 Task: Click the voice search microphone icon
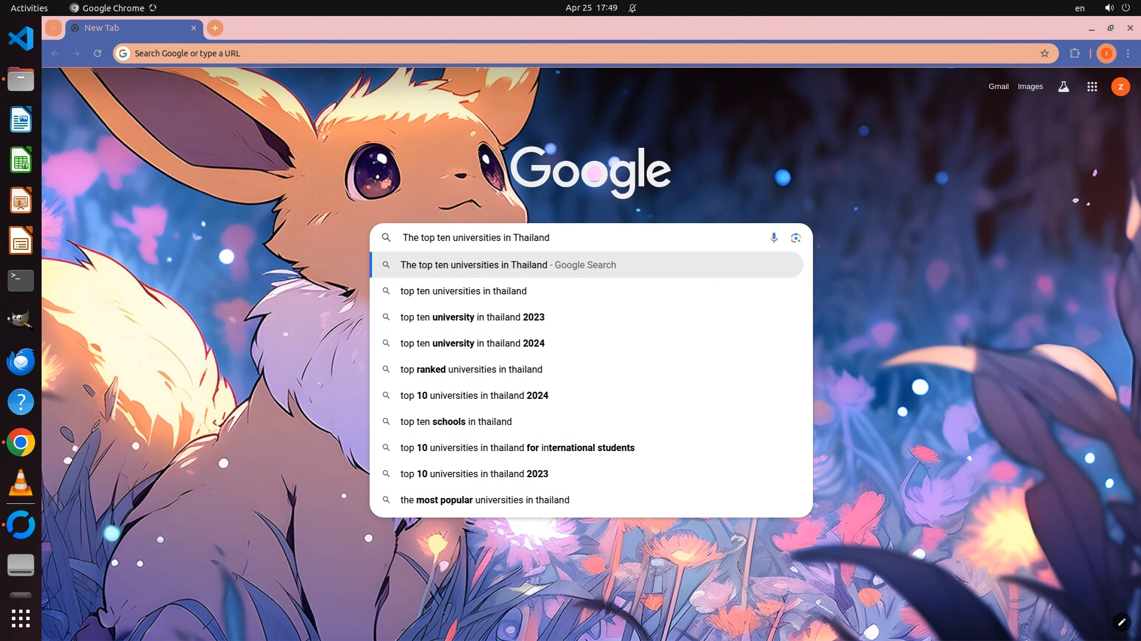click(x=774, y=237)
